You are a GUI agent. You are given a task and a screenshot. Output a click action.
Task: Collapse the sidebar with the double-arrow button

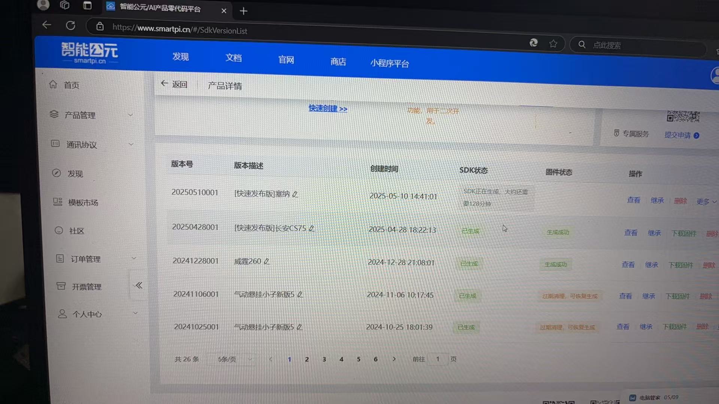(138, 285)
